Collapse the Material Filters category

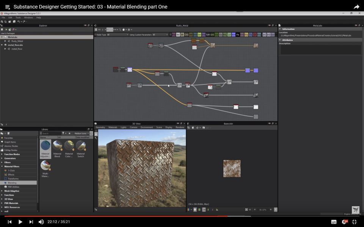(2, 166)
